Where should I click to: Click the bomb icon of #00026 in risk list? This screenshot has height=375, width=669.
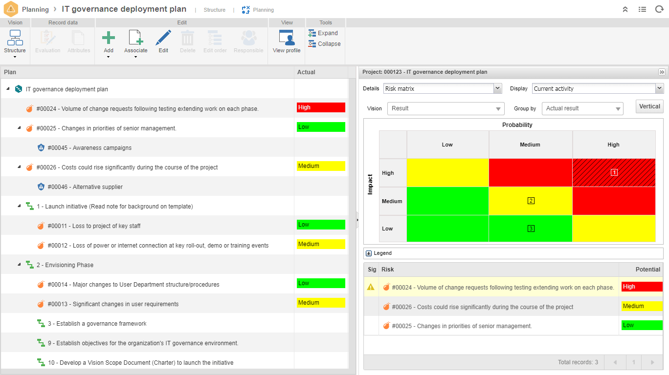click(x=386, y=307)
